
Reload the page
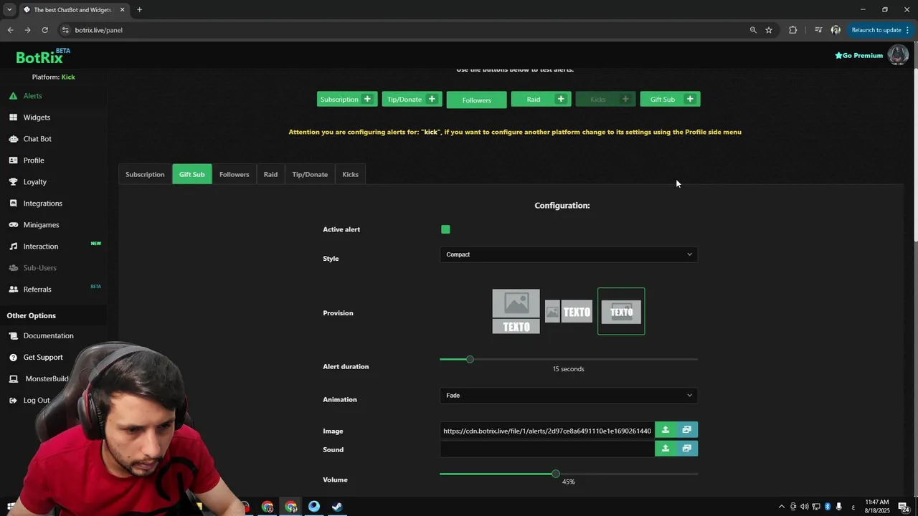click(x=44, y=30)
